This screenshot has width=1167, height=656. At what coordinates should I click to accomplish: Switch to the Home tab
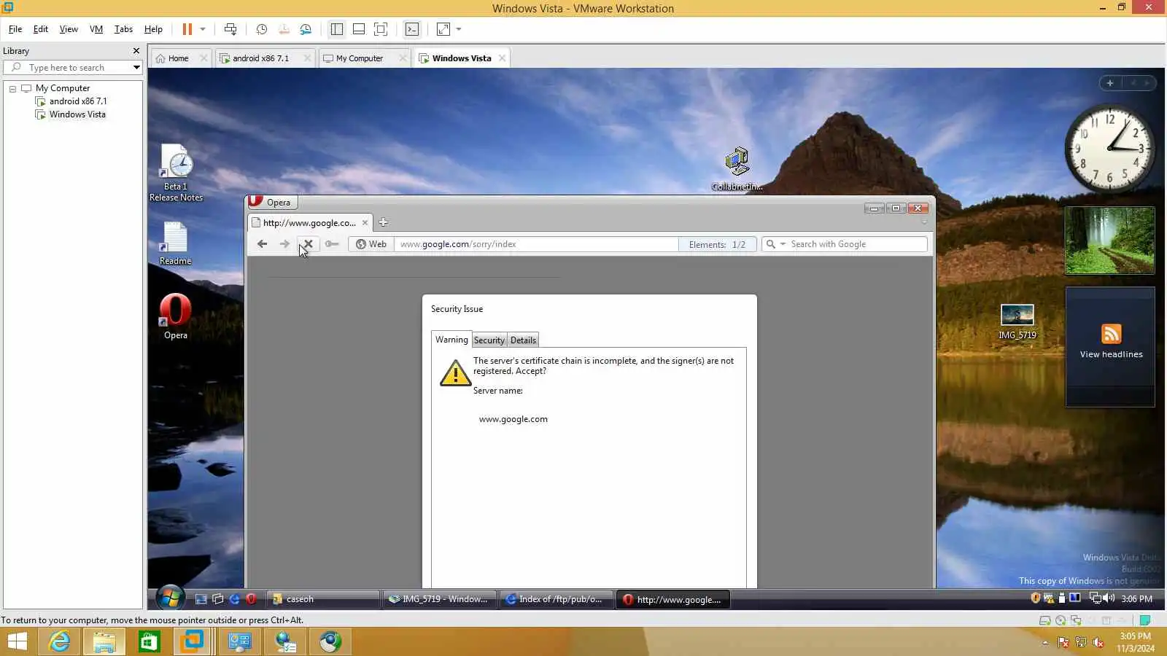click(178, 58)
